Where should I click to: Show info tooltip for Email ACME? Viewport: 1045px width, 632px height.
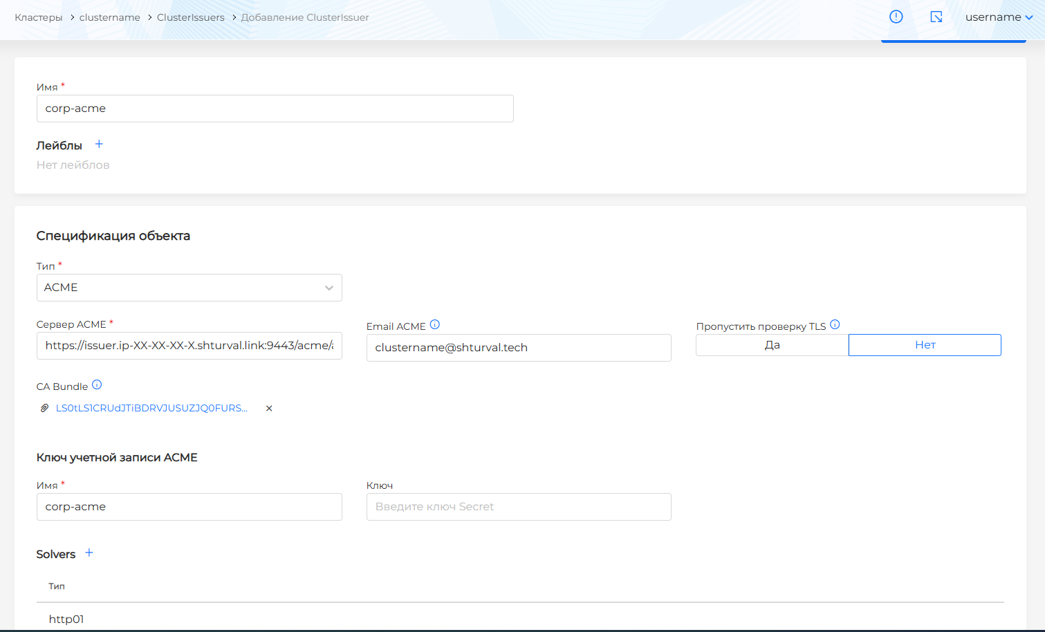tap(435, 325)
